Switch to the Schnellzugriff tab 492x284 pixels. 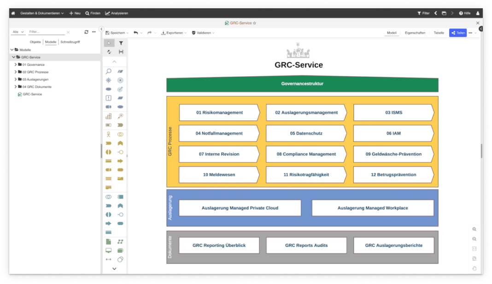pyautogui.click(x=70, y=42)
